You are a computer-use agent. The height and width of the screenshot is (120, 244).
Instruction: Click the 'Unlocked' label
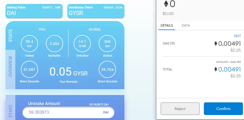(x=82, y=56)
